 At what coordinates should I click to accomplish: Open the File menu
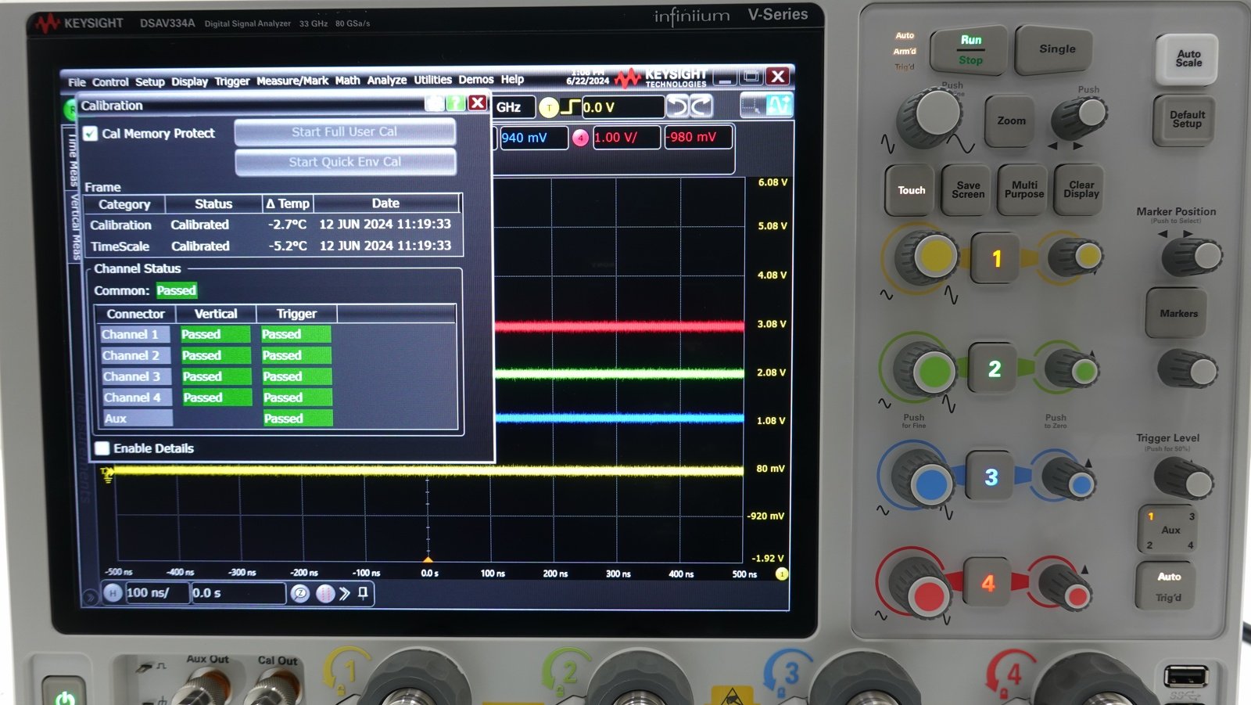point(77,82)
